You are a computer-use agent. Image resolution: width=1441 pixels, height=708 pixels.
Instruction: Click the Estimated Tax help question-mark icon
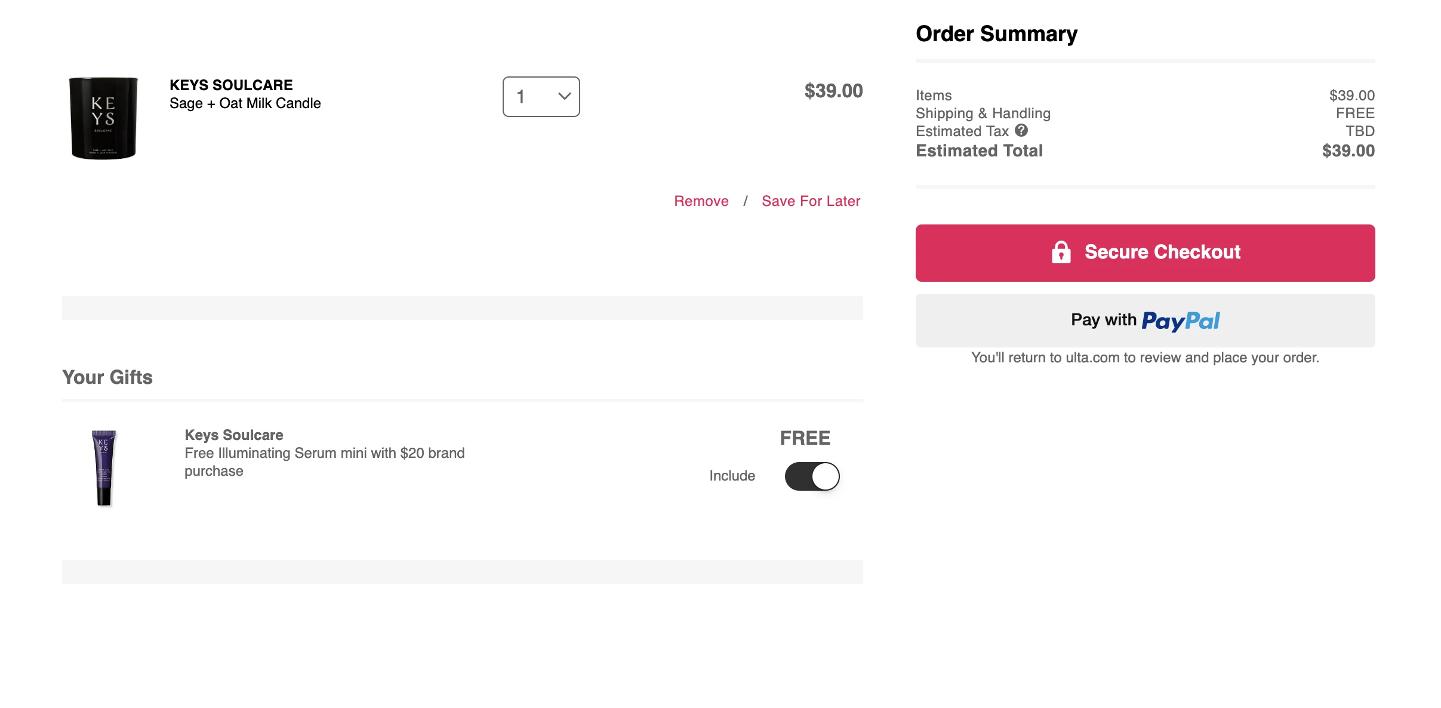tap(1021, 130)
